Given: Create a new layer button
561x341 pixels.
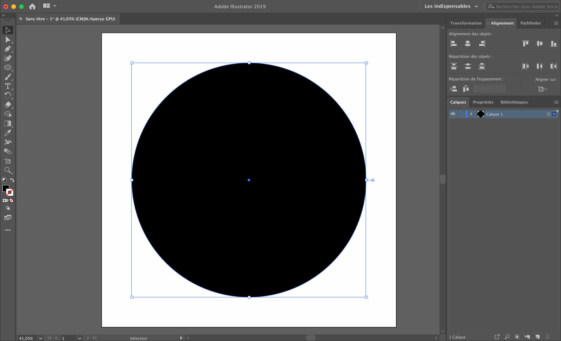Looking at the screenshot, I should (537, 337).
